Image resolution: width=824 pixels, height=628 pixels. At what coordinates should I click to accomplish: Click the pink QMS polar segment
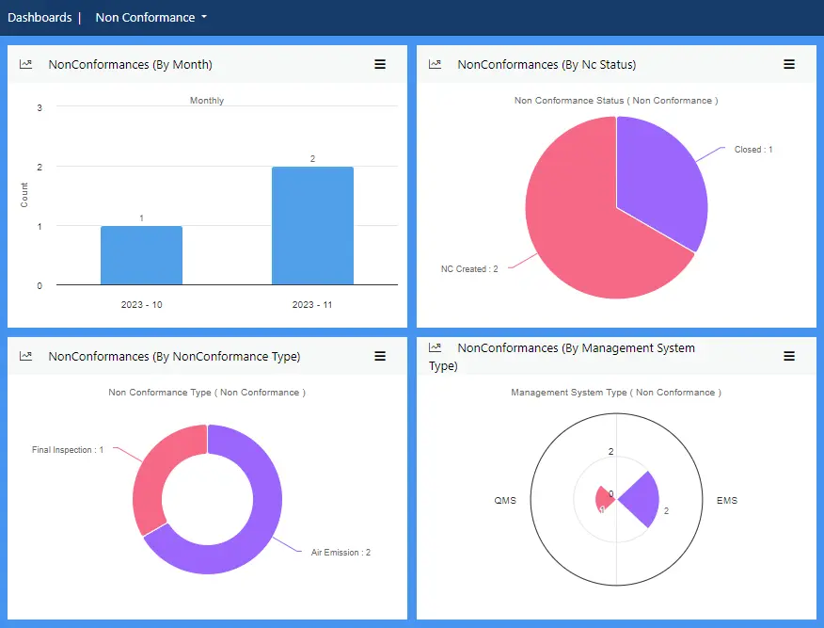click(x=603, y=500)
